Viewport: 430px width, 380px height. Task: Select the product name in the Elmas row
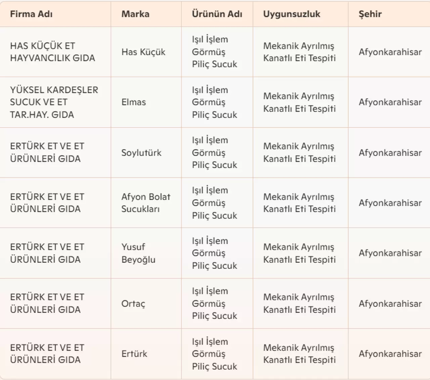(x=214, y=102)
